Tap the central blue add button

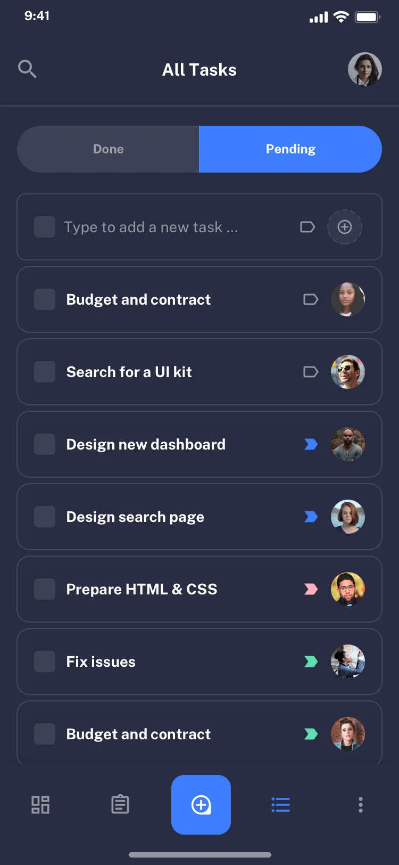201,805
